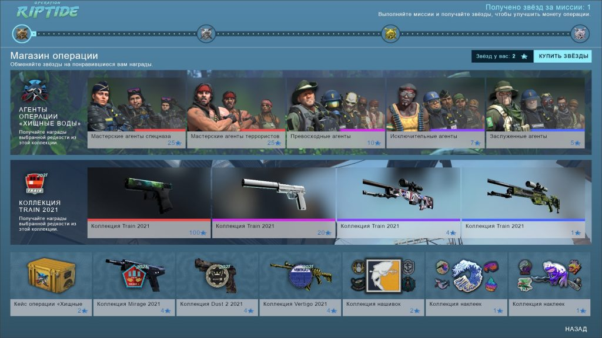Click the silver operation coin marker
Viewport: 602px width, 338px height.
point(206,33)
